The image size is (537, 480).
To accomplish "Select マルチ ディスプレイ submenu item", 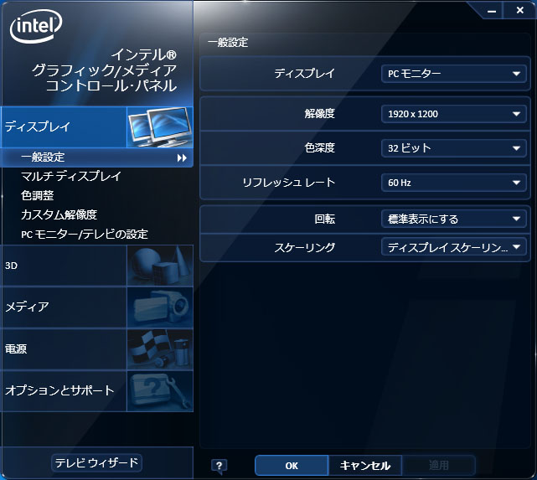I will pyautogui.click(x=71, y=176).
